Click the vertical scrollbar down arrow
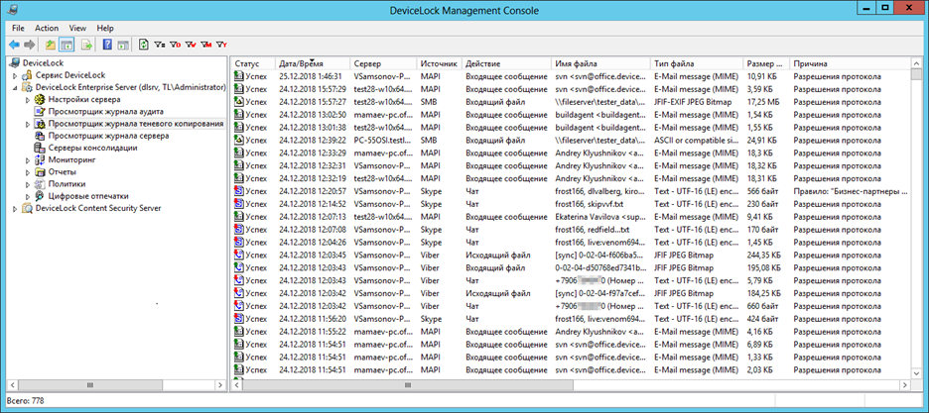Image resolution: width=929 pixels, height=413 pixels. 919,373
